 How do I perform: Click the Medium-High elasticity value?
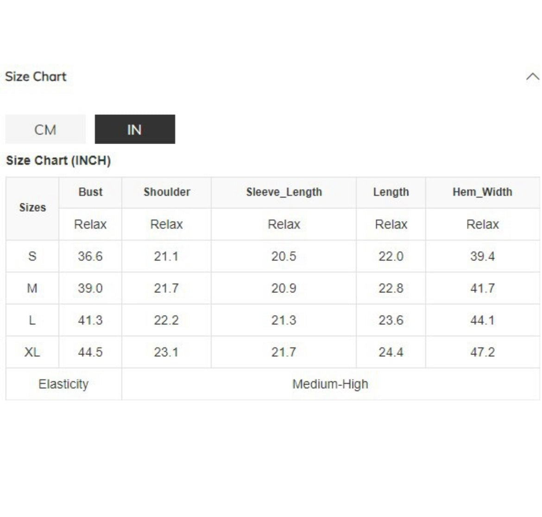[330, 384]
